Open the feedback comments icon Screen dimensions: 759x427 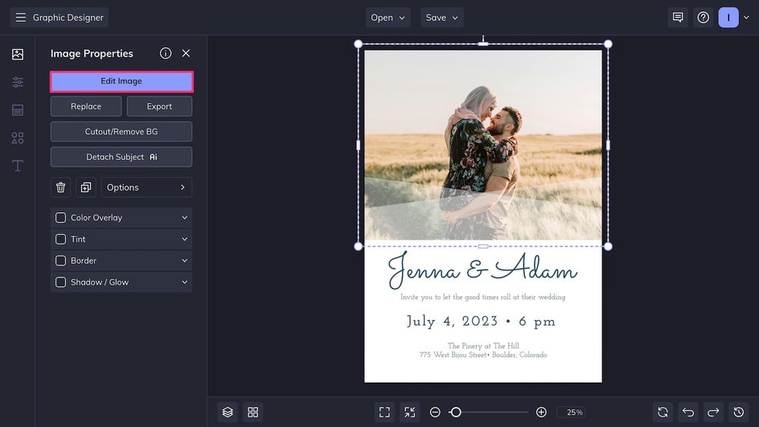point(678,18)
